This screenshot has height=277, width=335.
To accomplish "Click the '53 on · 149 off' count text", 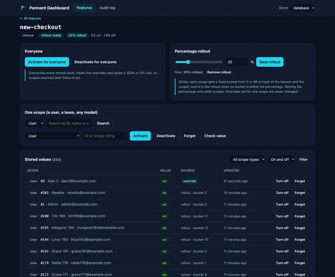I will (x=103, y=36).
